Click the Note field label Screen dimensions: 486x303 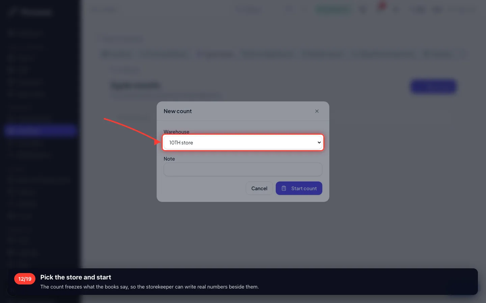[169, 159]
